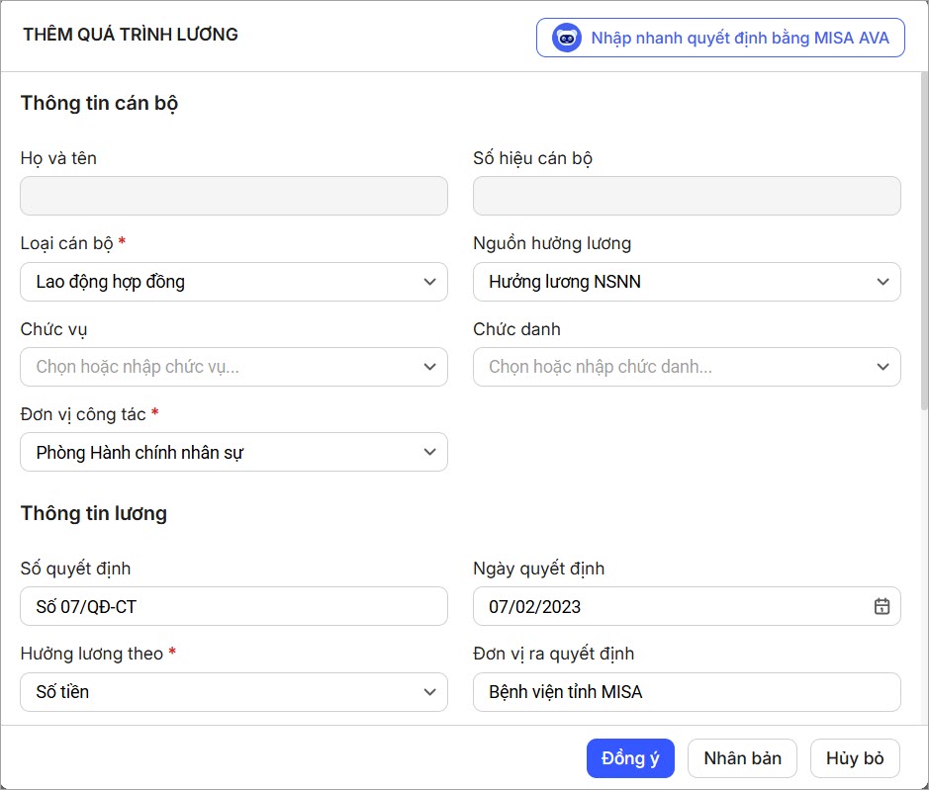Click the Chức vụ text input

[x=218, y=367]
